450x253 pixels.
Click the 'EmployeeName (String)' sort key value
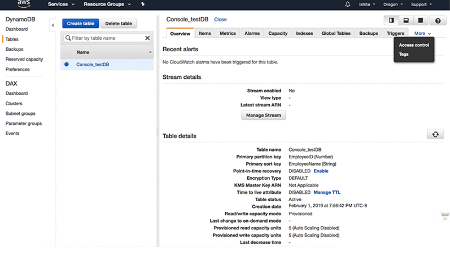pos(312,164)
